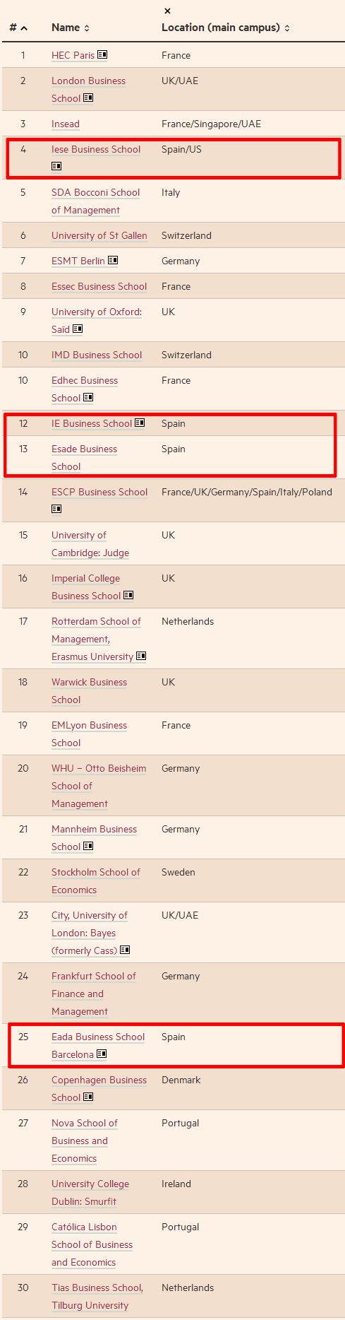Click the profile icon beside HEC Paris
345x1320 pixels.
click(102, 54)
